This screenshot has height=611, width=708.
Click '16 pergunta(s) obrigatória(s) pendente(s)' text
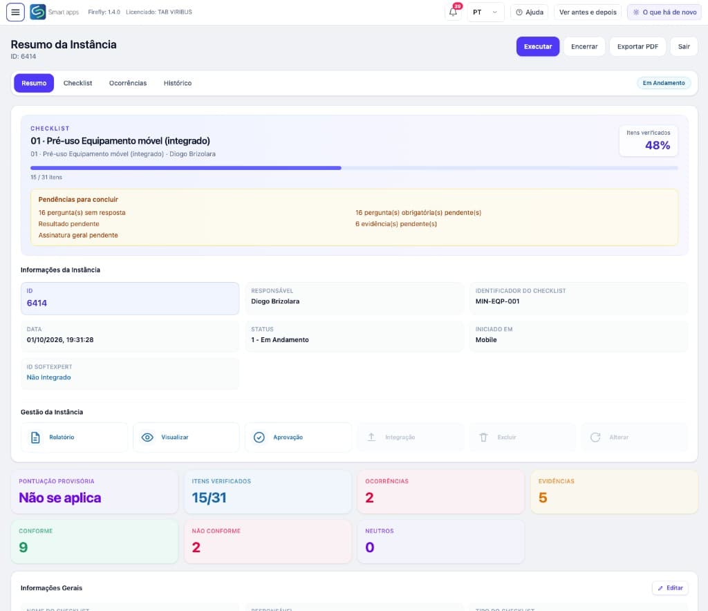click(418, 213)
